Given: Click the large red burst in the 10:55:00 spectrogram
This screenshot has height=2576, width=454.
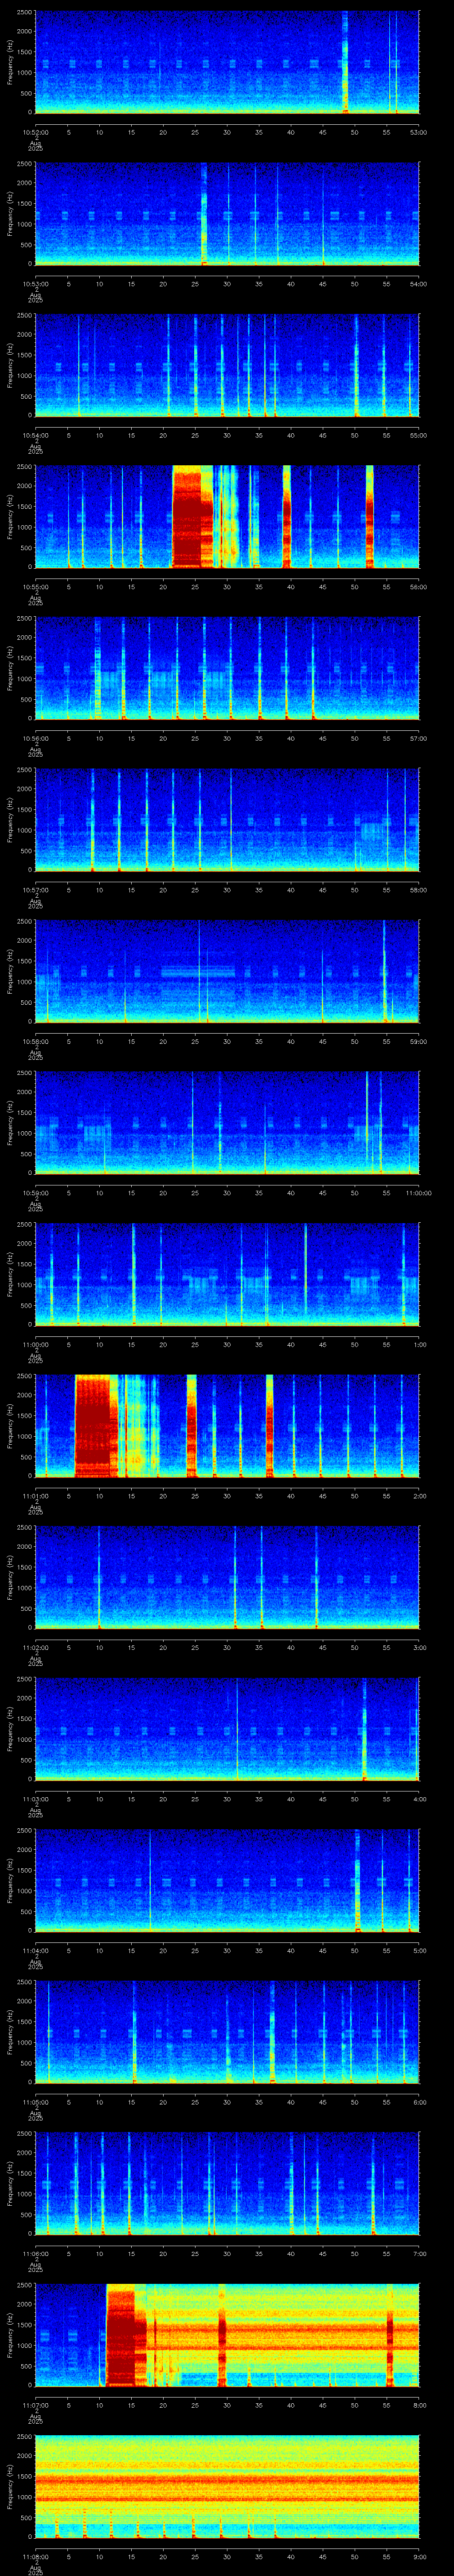Looking at the screenshot, I should pyautogui.click(x=192, y=517).
